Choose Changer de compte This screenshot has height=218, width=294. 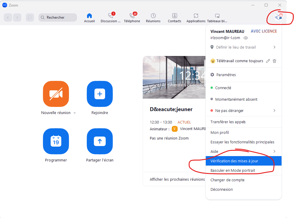[244, 180]
